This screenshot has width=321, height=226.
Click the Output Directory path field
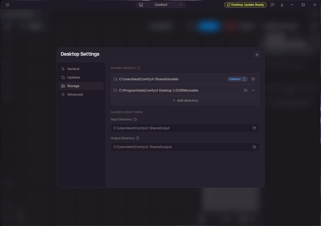point(185,147)
